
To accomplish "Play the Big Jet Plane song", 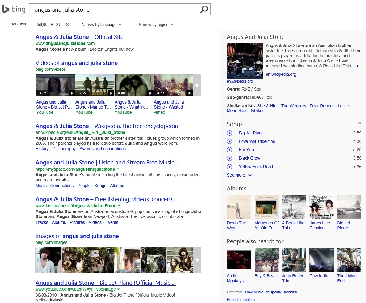I will pyautogui.click(x=229, y=133).
